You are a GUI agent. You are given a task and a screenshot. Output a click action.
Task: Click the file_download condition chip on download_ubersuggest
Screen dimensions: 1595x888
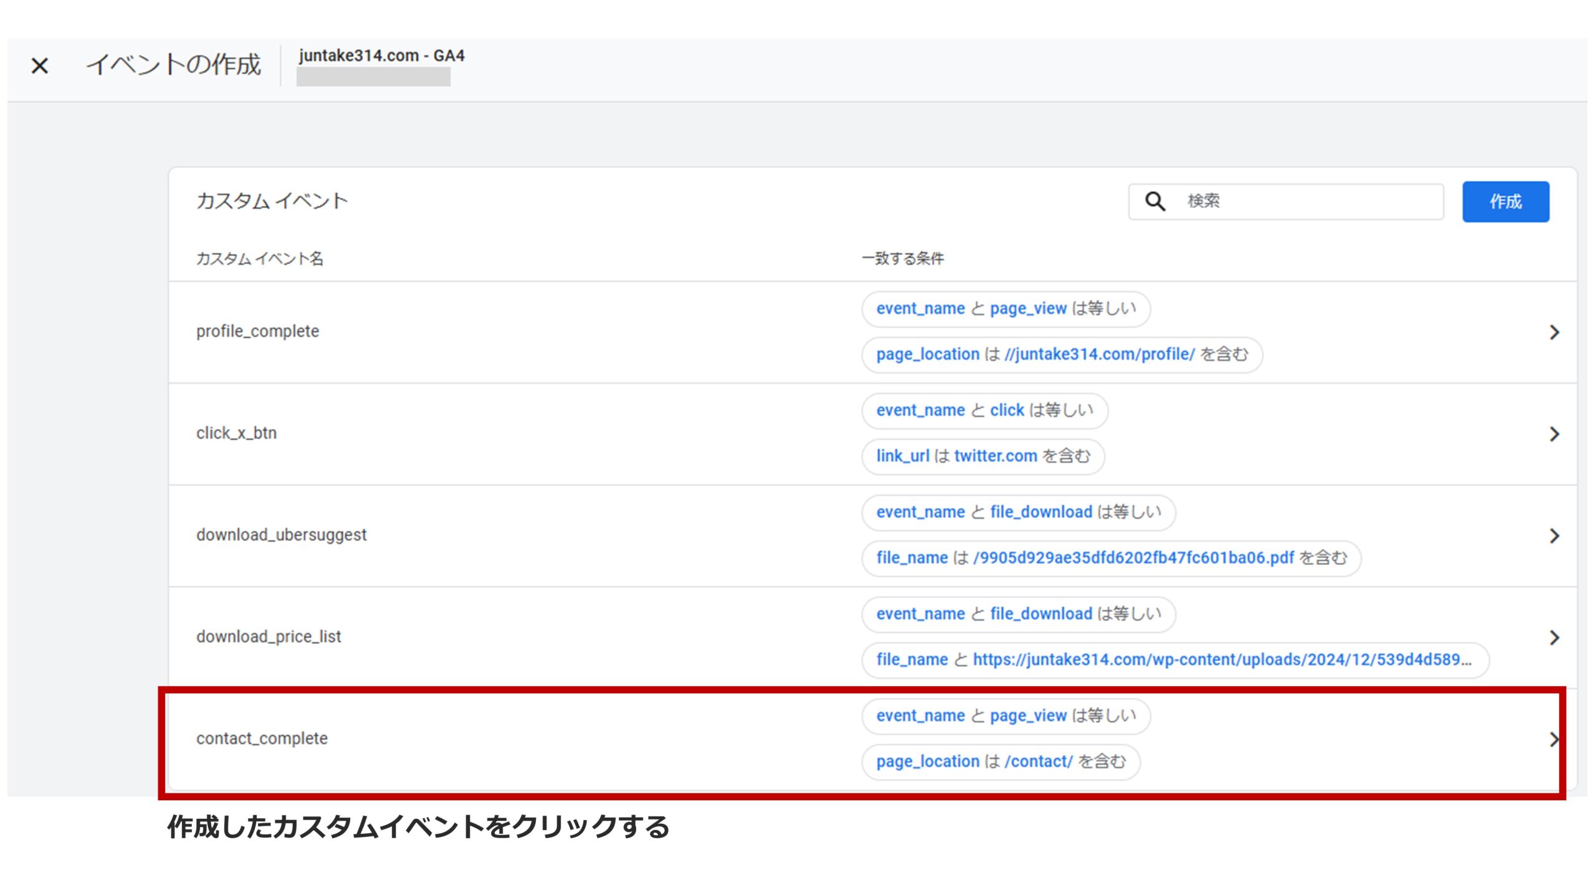point(1019,512)
